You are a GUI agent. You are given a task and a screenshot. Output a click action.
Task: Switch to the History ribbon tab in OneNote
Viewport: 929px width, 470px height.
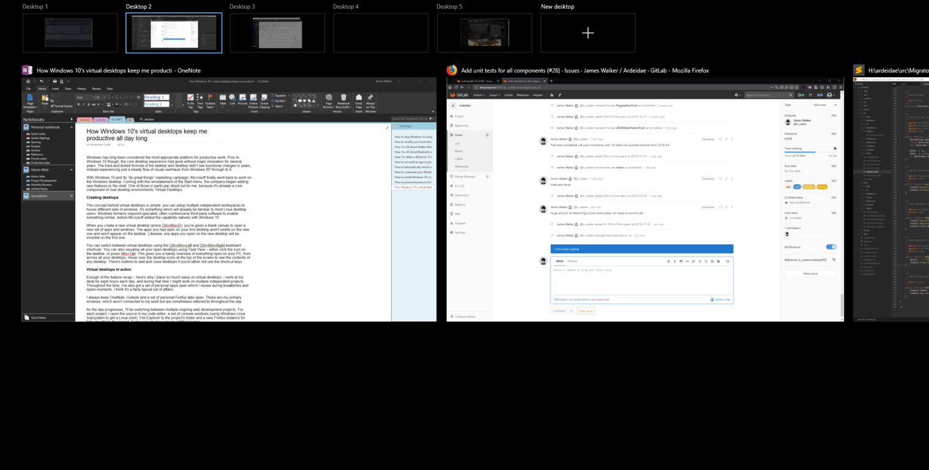[x=81, y=89]
